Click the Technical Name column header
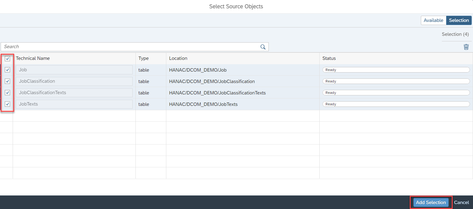473x209 pixels. [33, 58]
